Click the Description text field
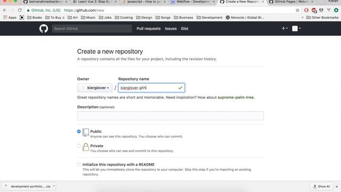 coord(170,116)
